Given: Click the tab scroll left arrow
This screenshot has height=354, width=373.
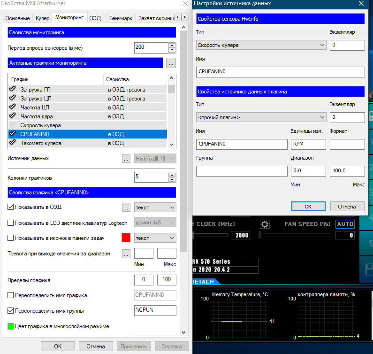Looking at the screenshot, I should pyautogui.click(x=178, y=17).
